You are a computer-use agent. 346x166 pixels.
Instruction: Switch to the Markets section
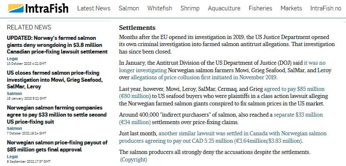pos(291,8)
